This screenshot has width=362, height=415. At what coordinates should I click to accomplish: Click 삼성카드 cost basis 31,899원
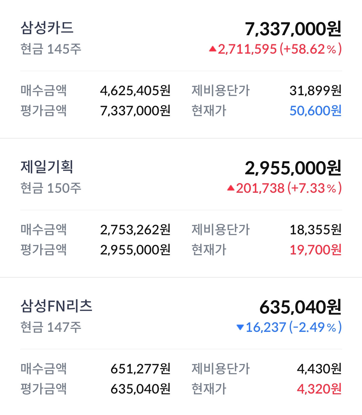[315, 91]
